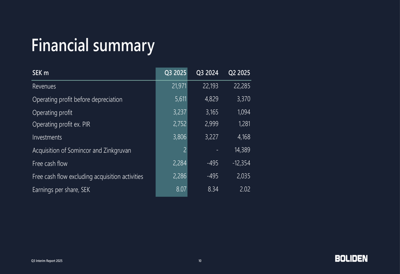Select the Q3 2025 column header

176,73
